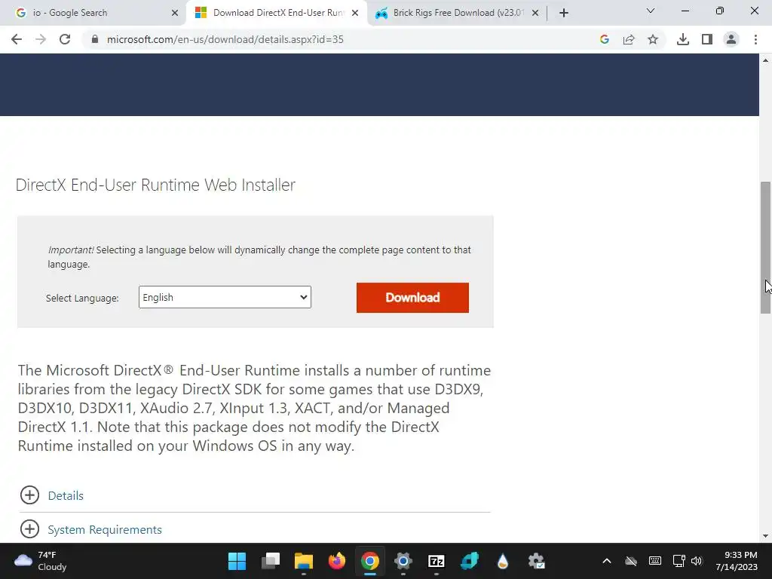The image size is (772, 579).
Task: Open the Google icon in address bar
Action: coord(605,39)
